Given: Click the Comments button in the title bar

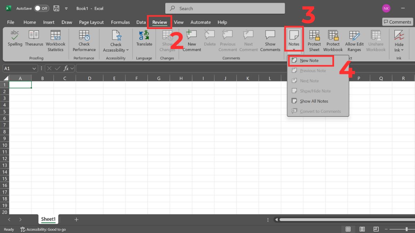Looking at the screenshot, I should pyautogui.click(x=397, y=22).
